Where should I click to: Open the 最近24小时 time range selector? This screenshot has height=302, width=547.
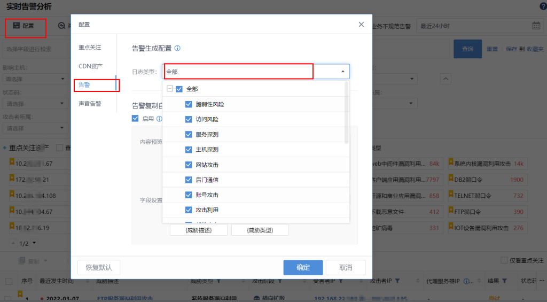pos(475,26)
